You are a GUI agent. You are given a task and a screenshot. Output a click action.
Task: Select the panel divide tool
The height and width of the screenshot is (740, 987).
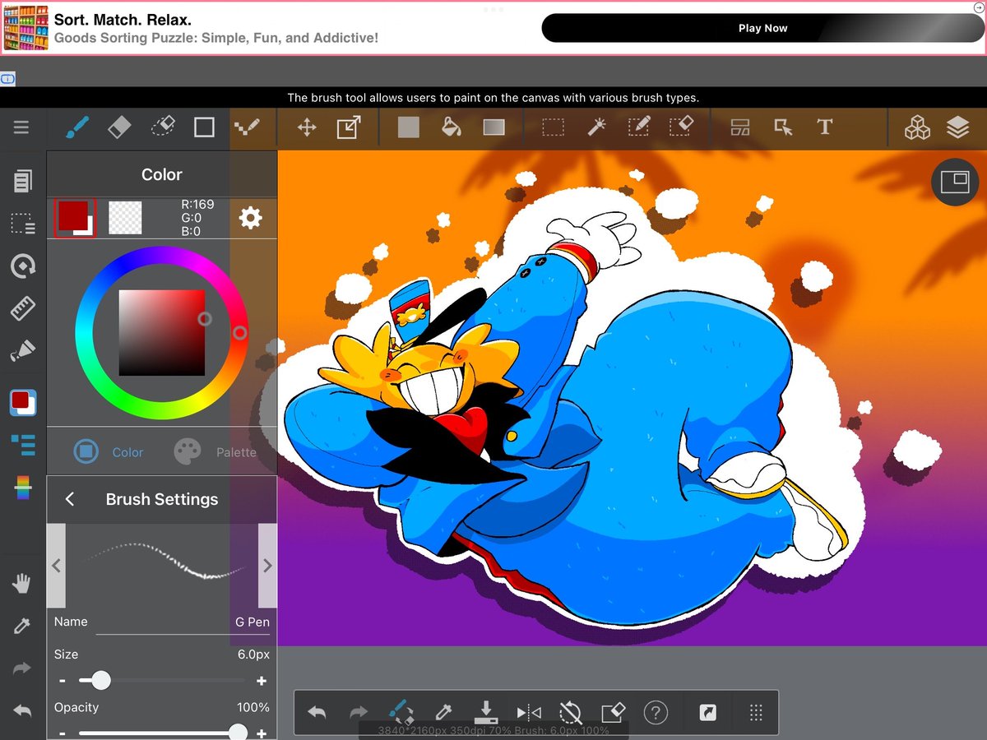click(740, 127)
